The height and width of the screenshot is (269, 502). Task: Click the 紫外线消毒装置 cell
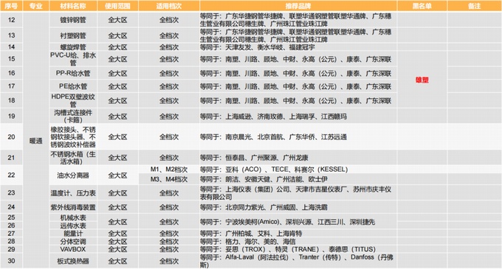73,207
